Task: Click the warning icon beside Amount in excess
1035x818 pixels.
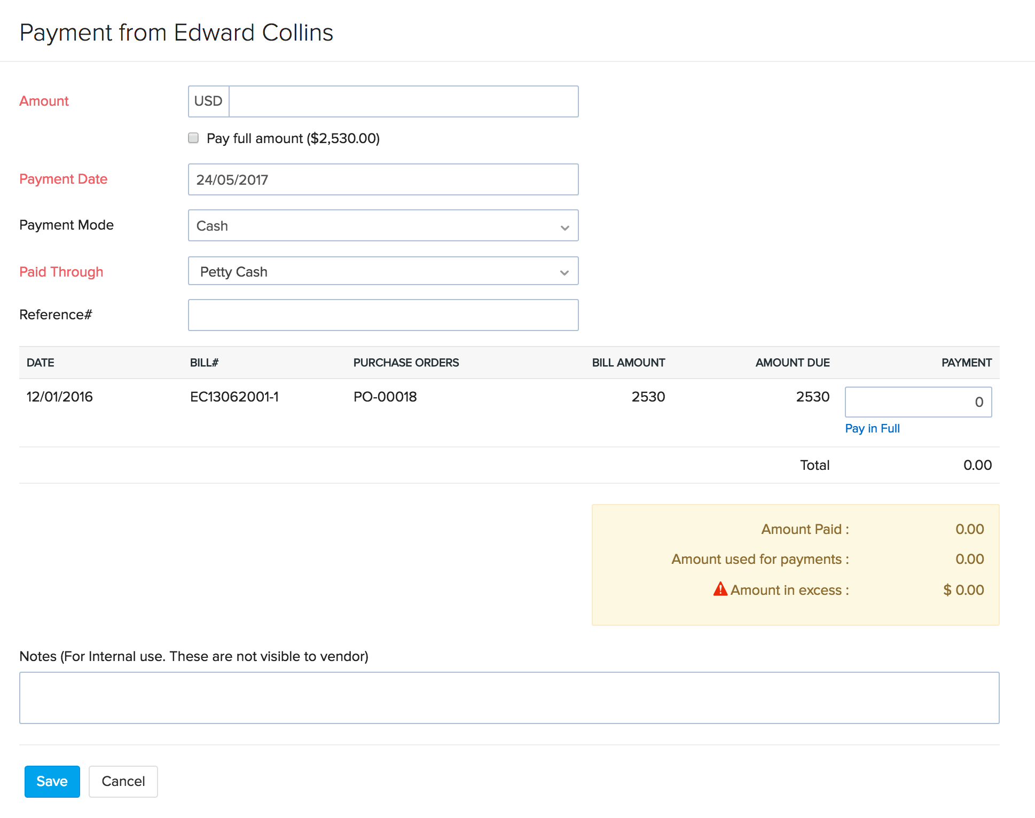Action: point(720,589)
